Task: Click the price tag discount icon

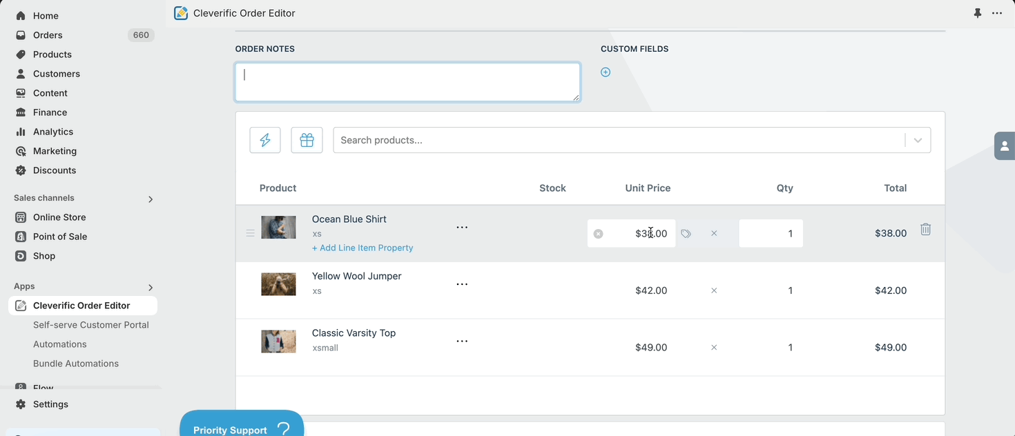Action: (x=686, y=234)
